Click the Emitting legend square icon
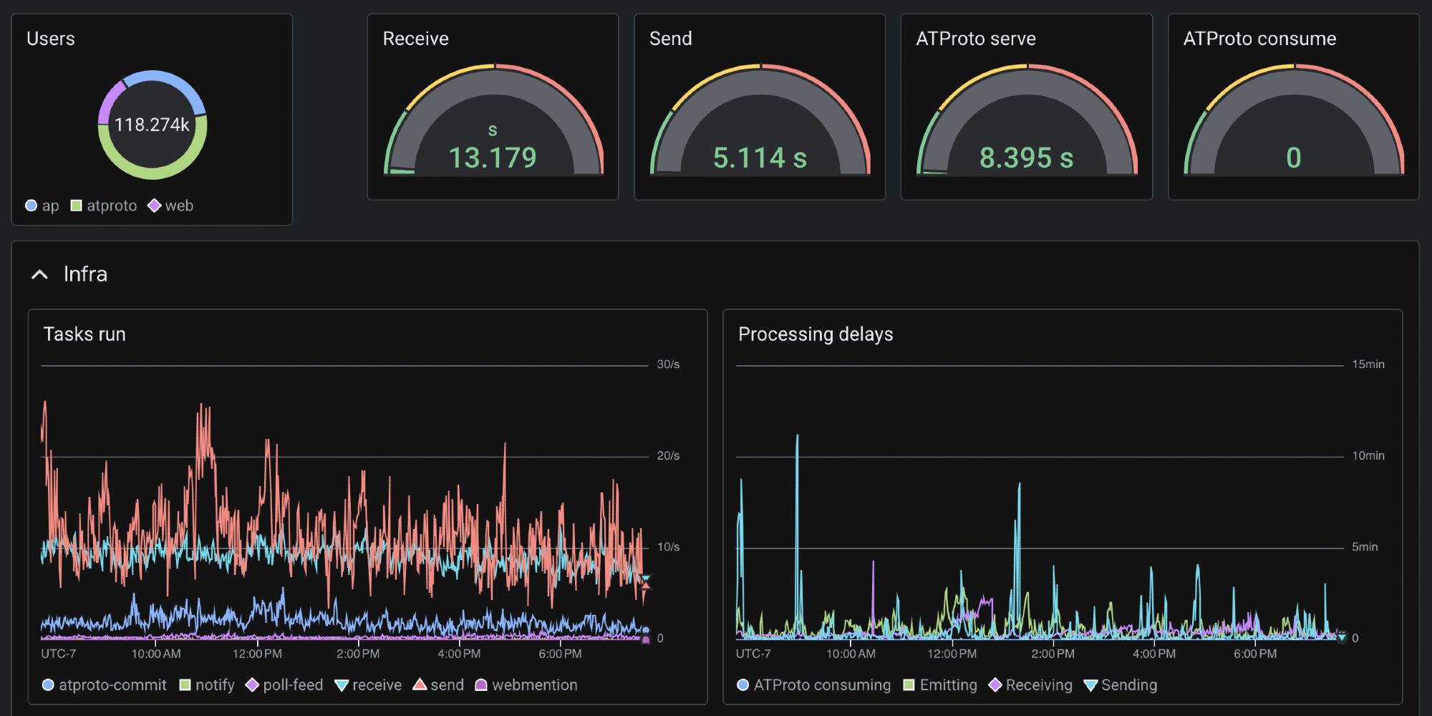1432x716 pixels. coord(909,685)
